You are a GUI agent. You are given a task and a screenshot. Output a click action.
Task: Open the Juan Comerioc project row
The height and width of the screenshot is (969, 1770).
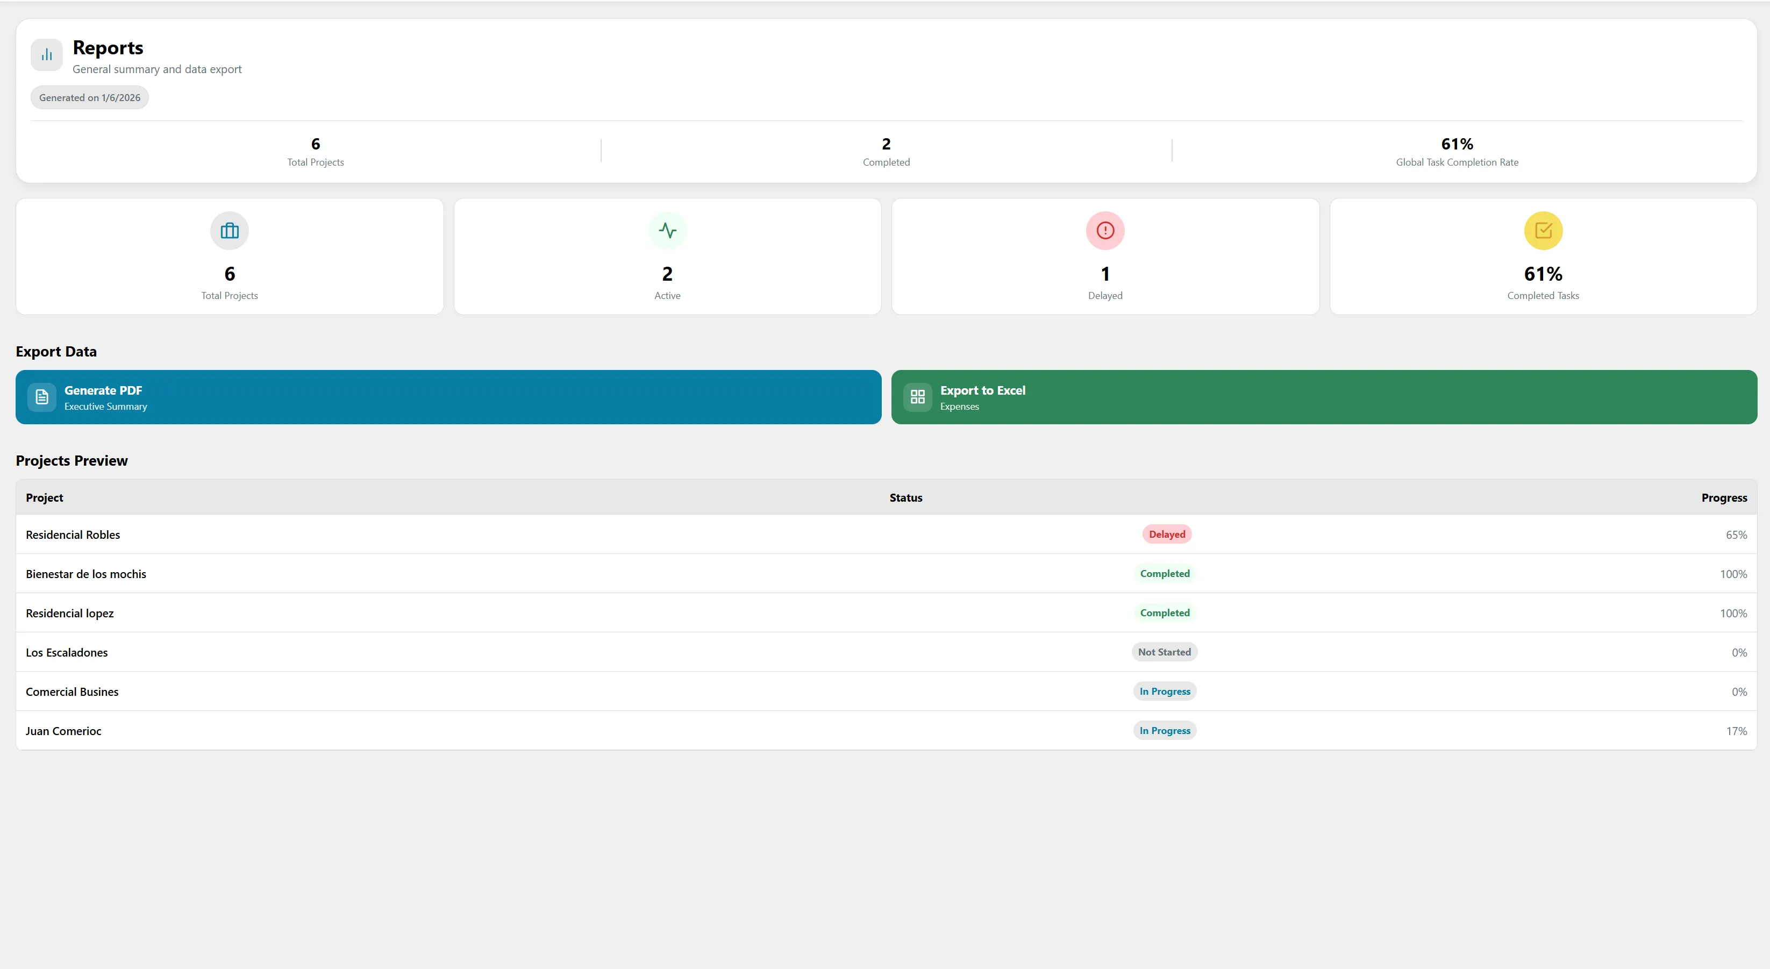[887, 731]
